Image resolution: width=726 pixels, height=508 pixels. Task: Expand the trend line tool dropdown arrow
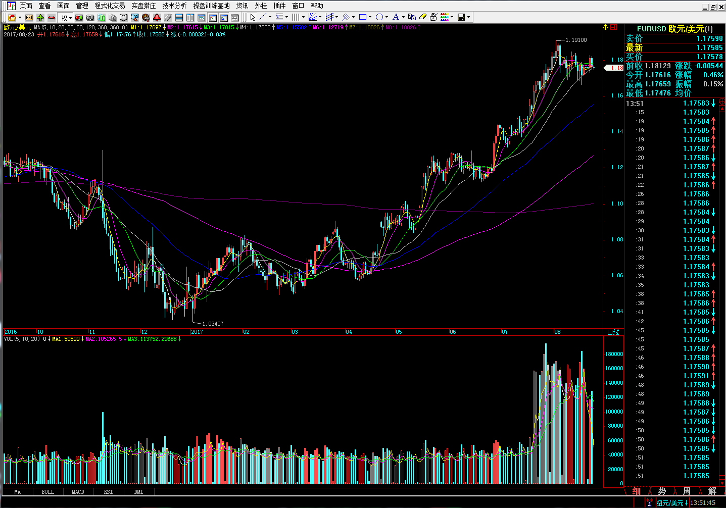(x=270, y=17)
